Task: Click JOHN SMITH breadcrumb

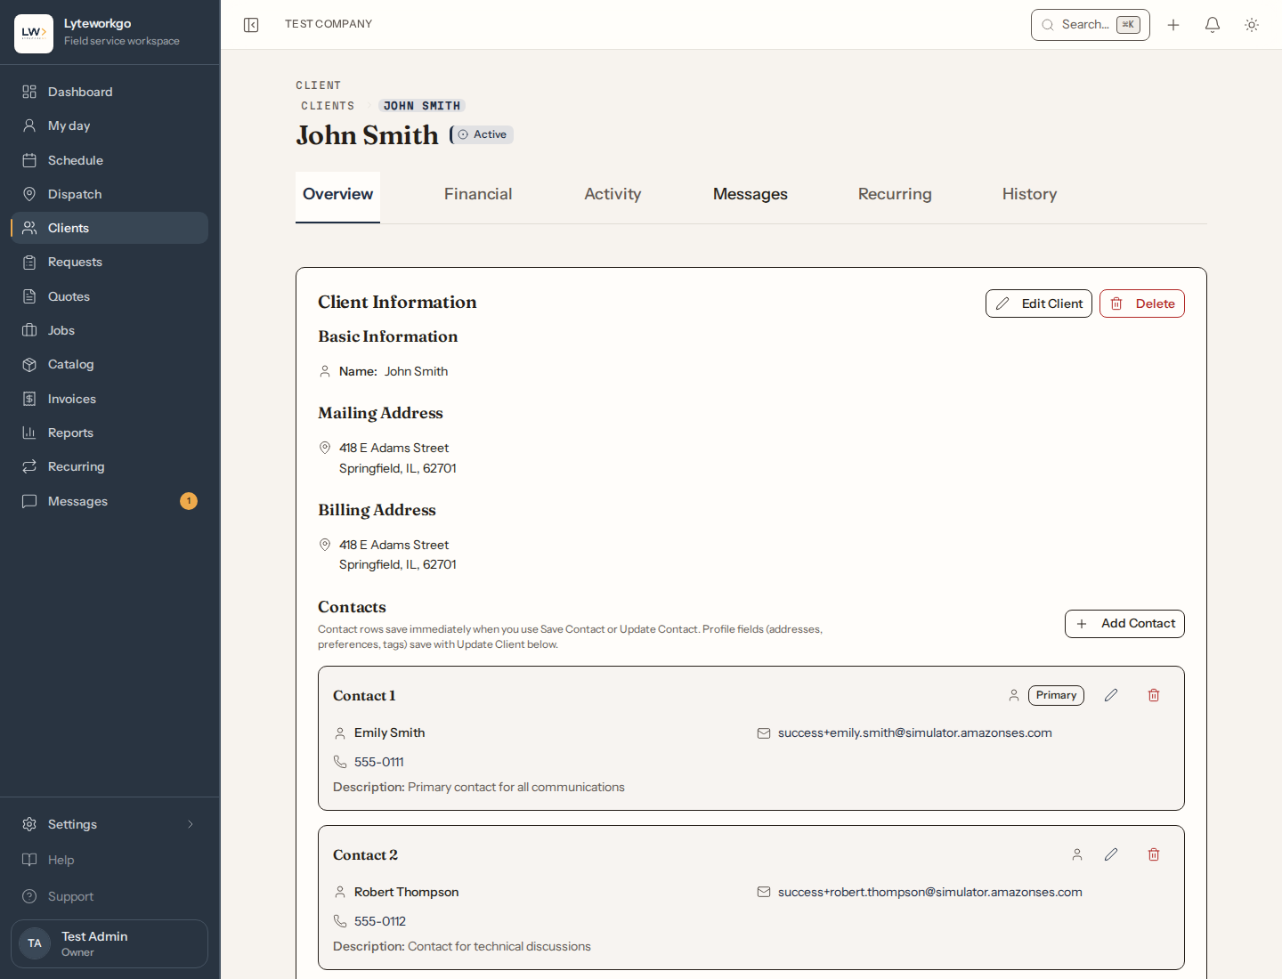Action: (x=422, y=106)
